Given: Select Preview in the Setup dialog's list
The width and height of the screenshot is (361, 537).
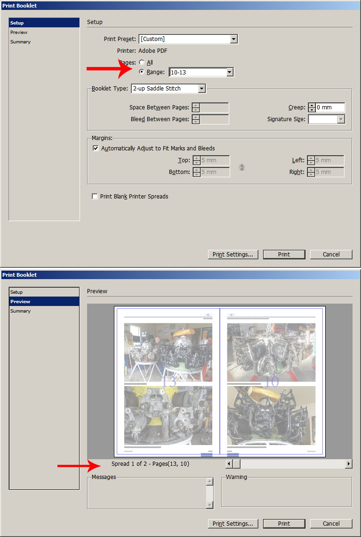Looking at the screenshot, I should coord(44,32).
